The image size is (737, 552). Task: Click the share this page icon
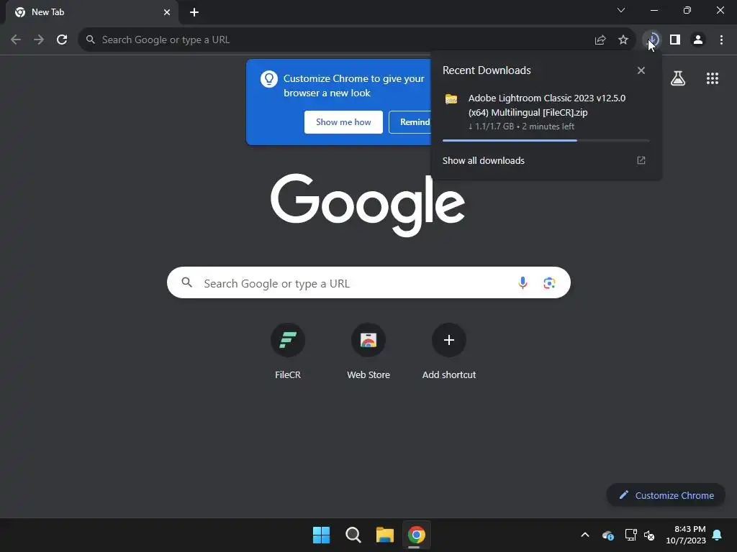point(600,40)
